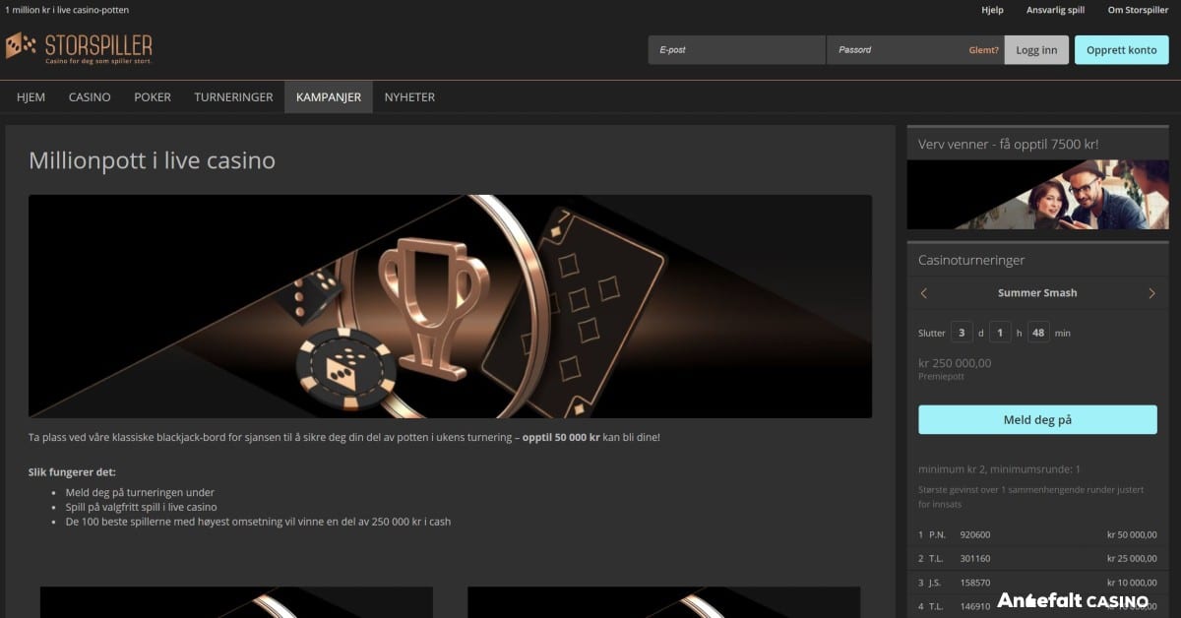This screenshot has height=618, width=1181.
Task: Focus the E-post input field
Action: tap(736, 50)
